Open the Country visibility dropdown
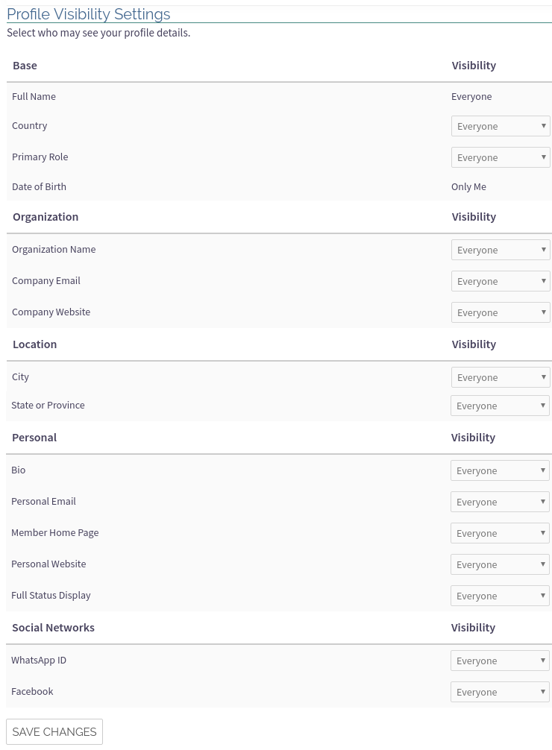552x750 pixels. (x=501, y=125)
